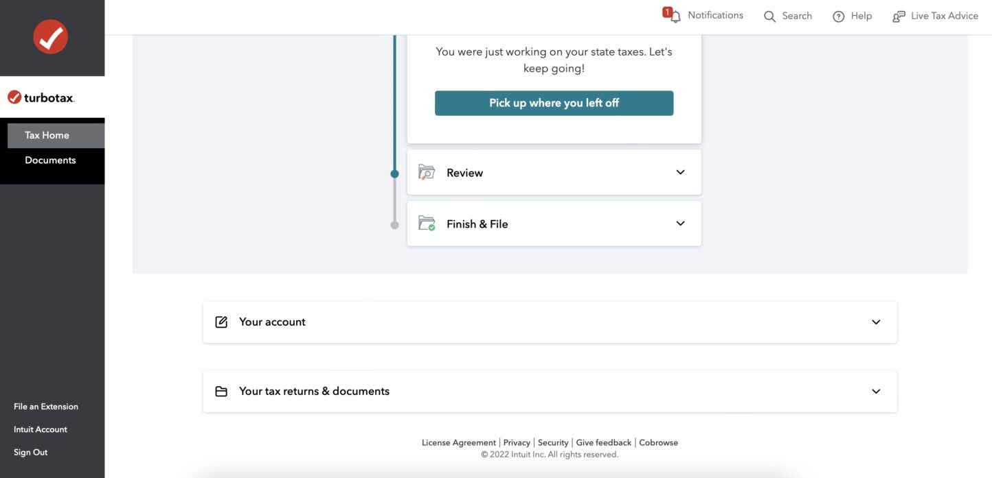Expand the Finish & File section

(679, 223)
